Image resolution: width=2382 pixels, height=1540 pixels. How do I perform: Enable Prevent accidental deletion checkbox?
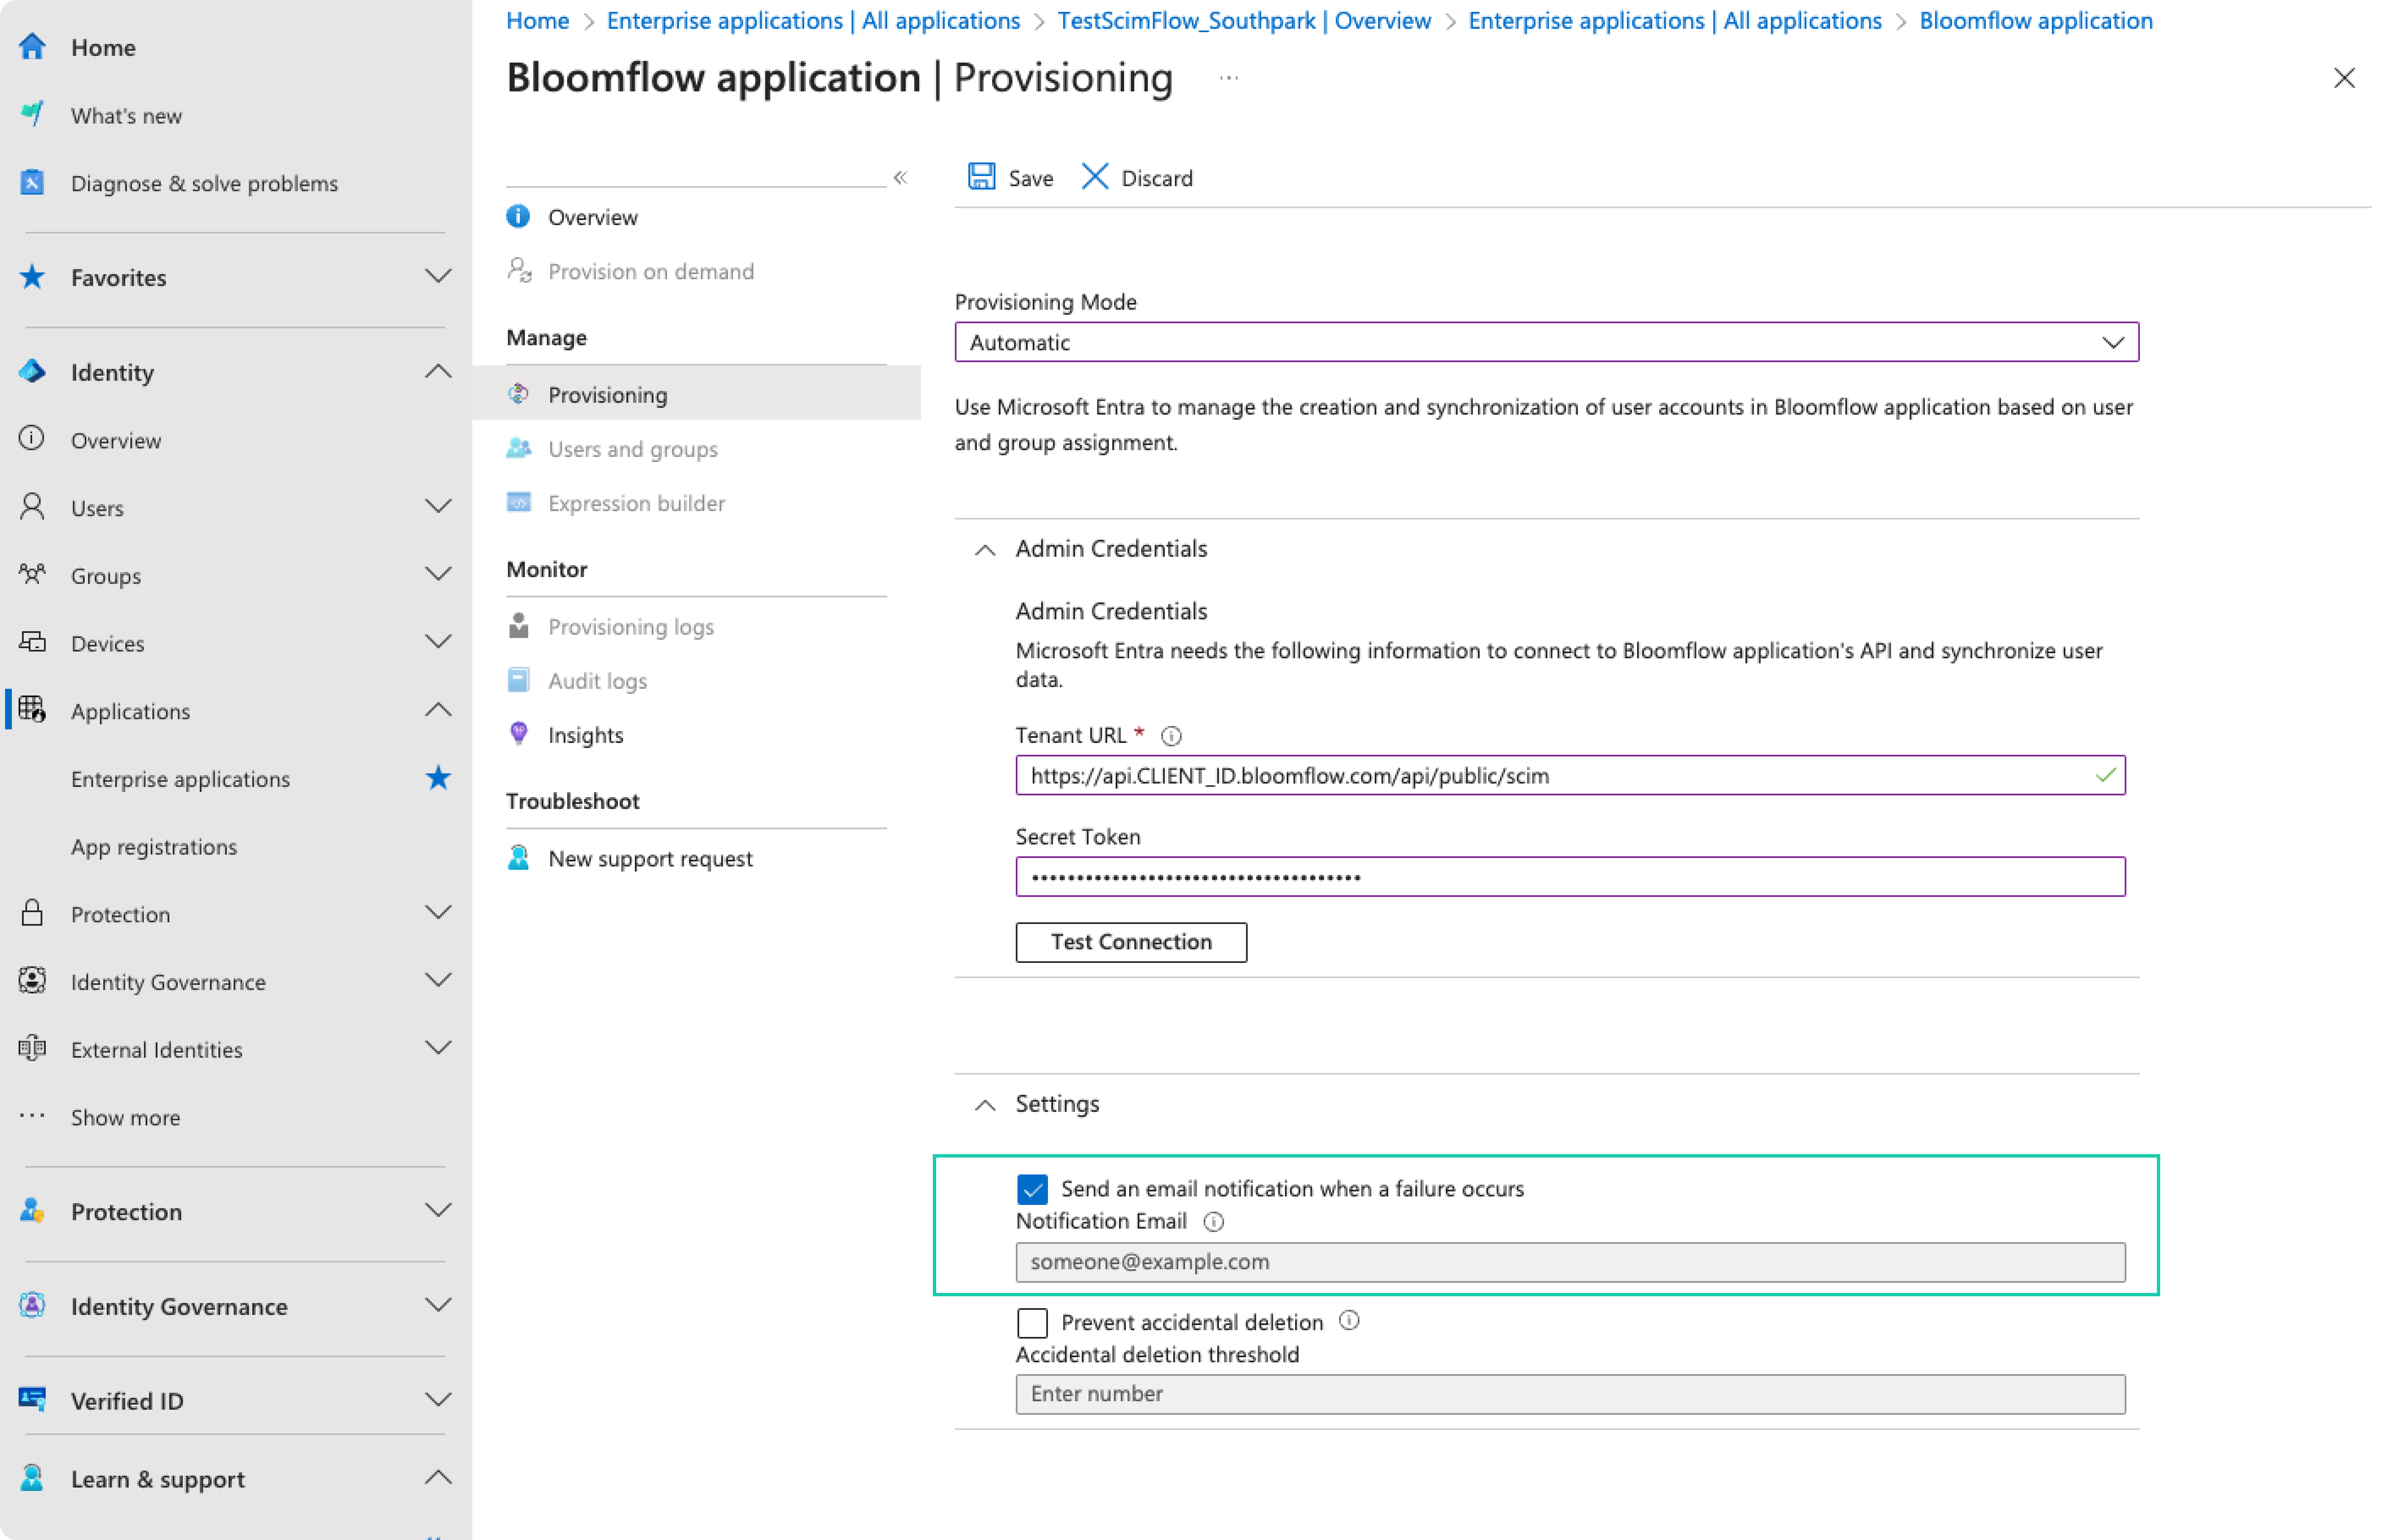[x=1031, y=1322]
